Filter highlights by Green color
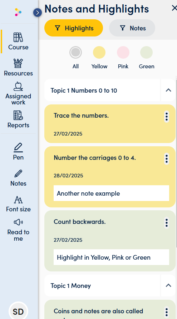The image size is (177, 319). [x=147, y=58]
